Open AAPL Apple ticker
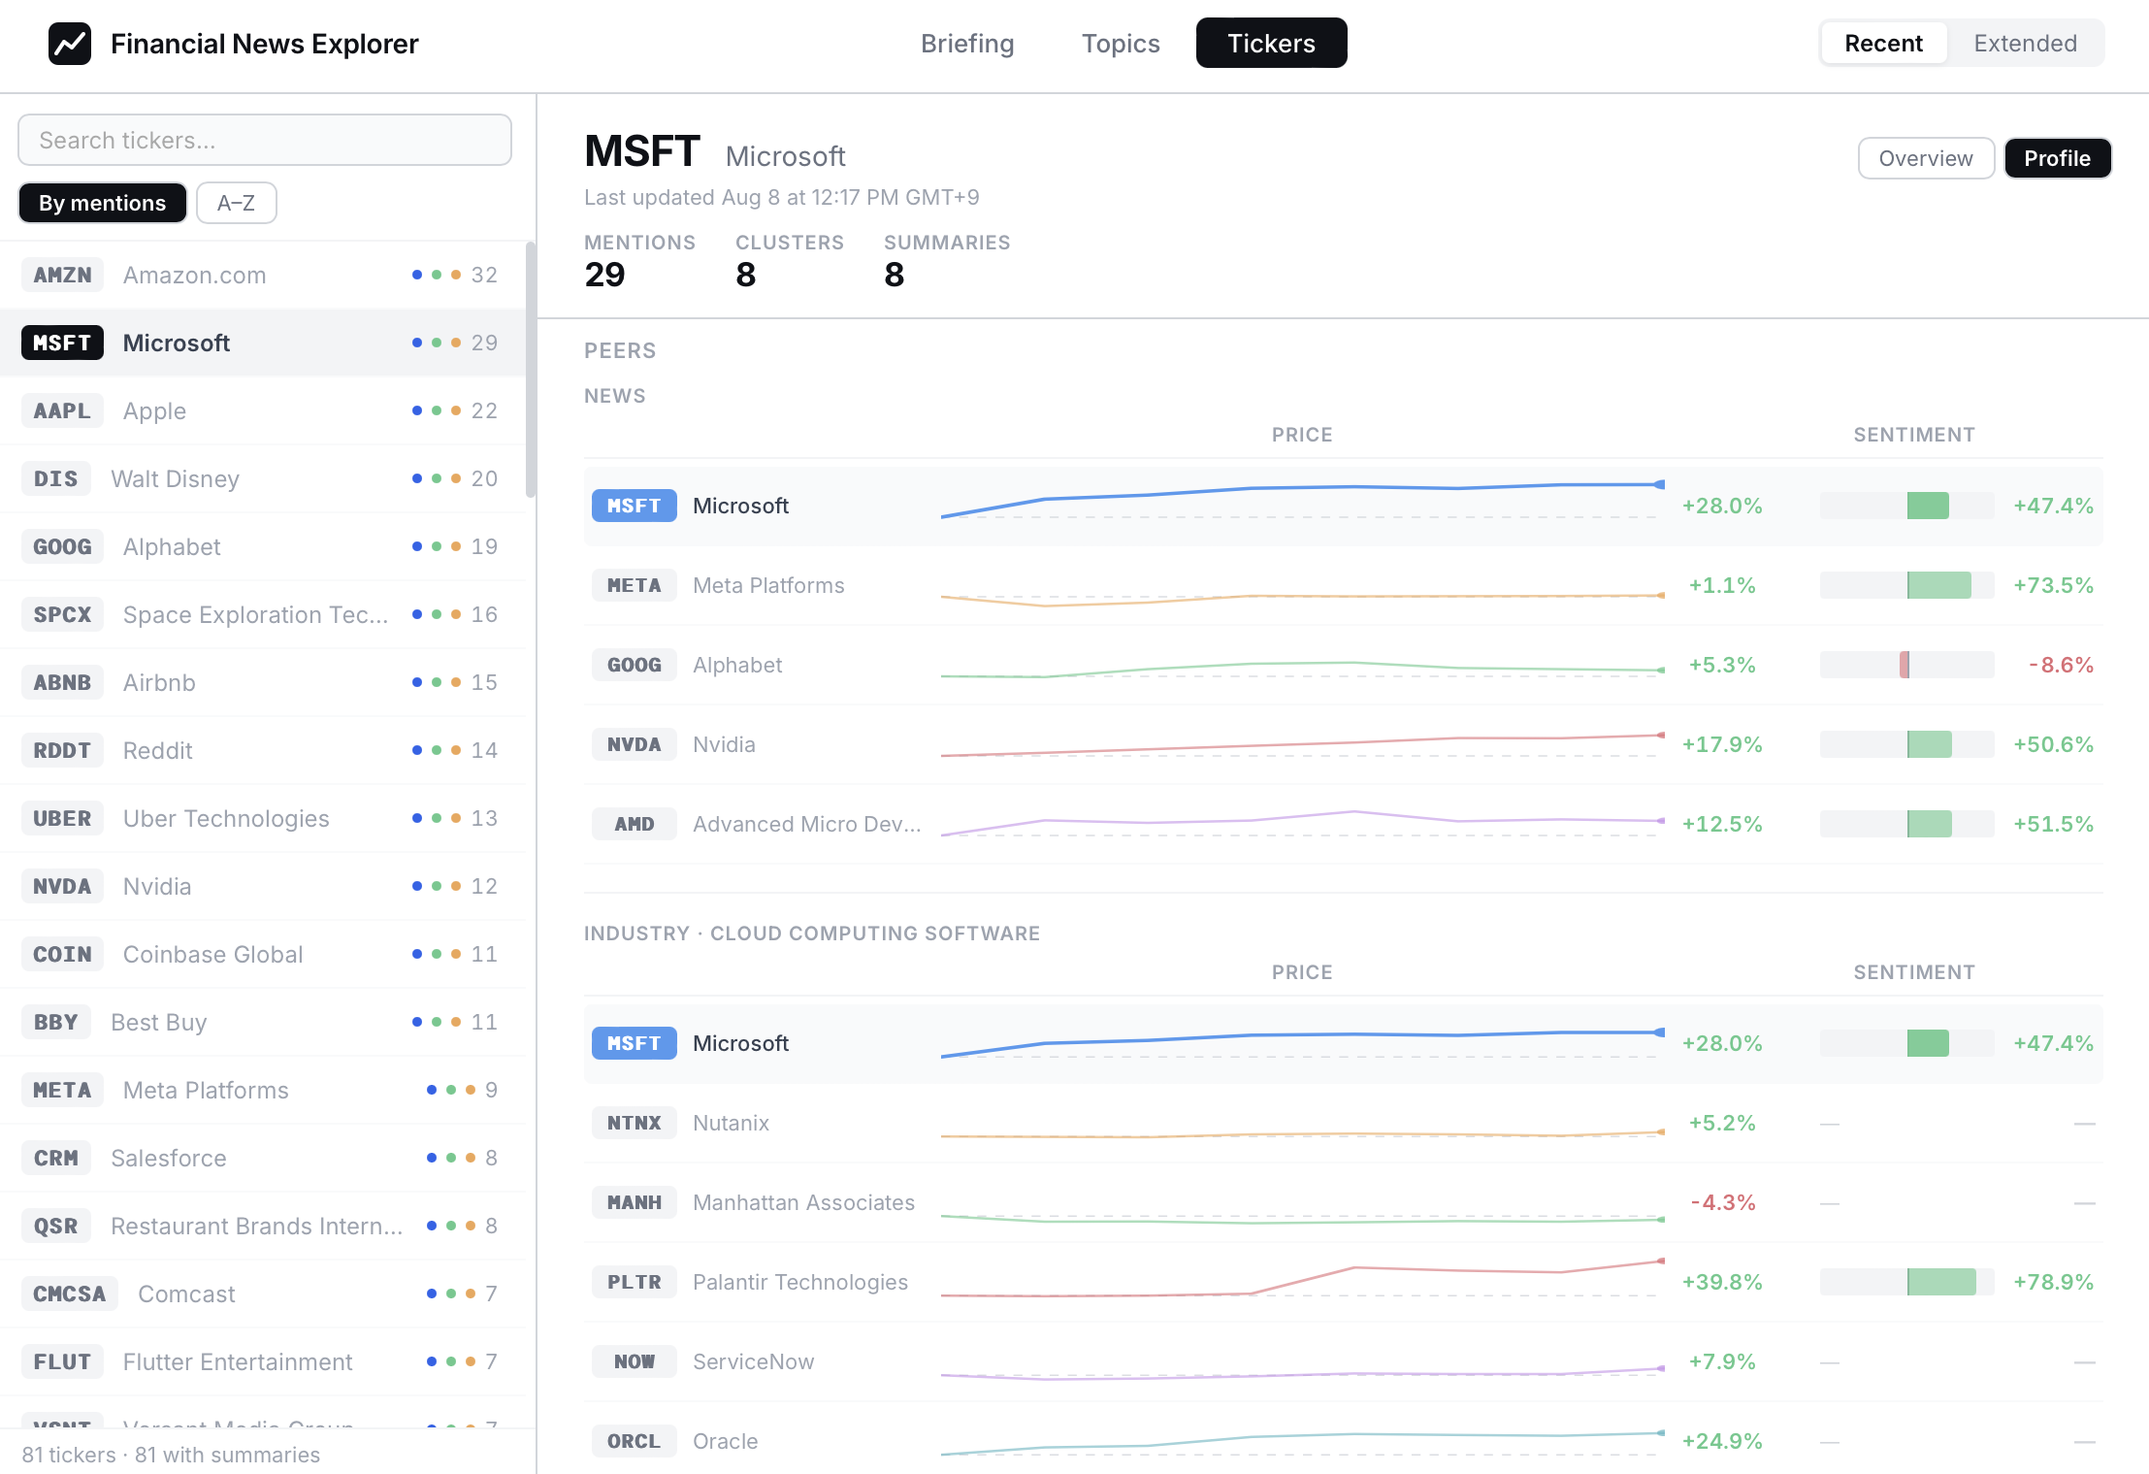The width and height of the screenshot is (2149, 1474). [263, 410]
